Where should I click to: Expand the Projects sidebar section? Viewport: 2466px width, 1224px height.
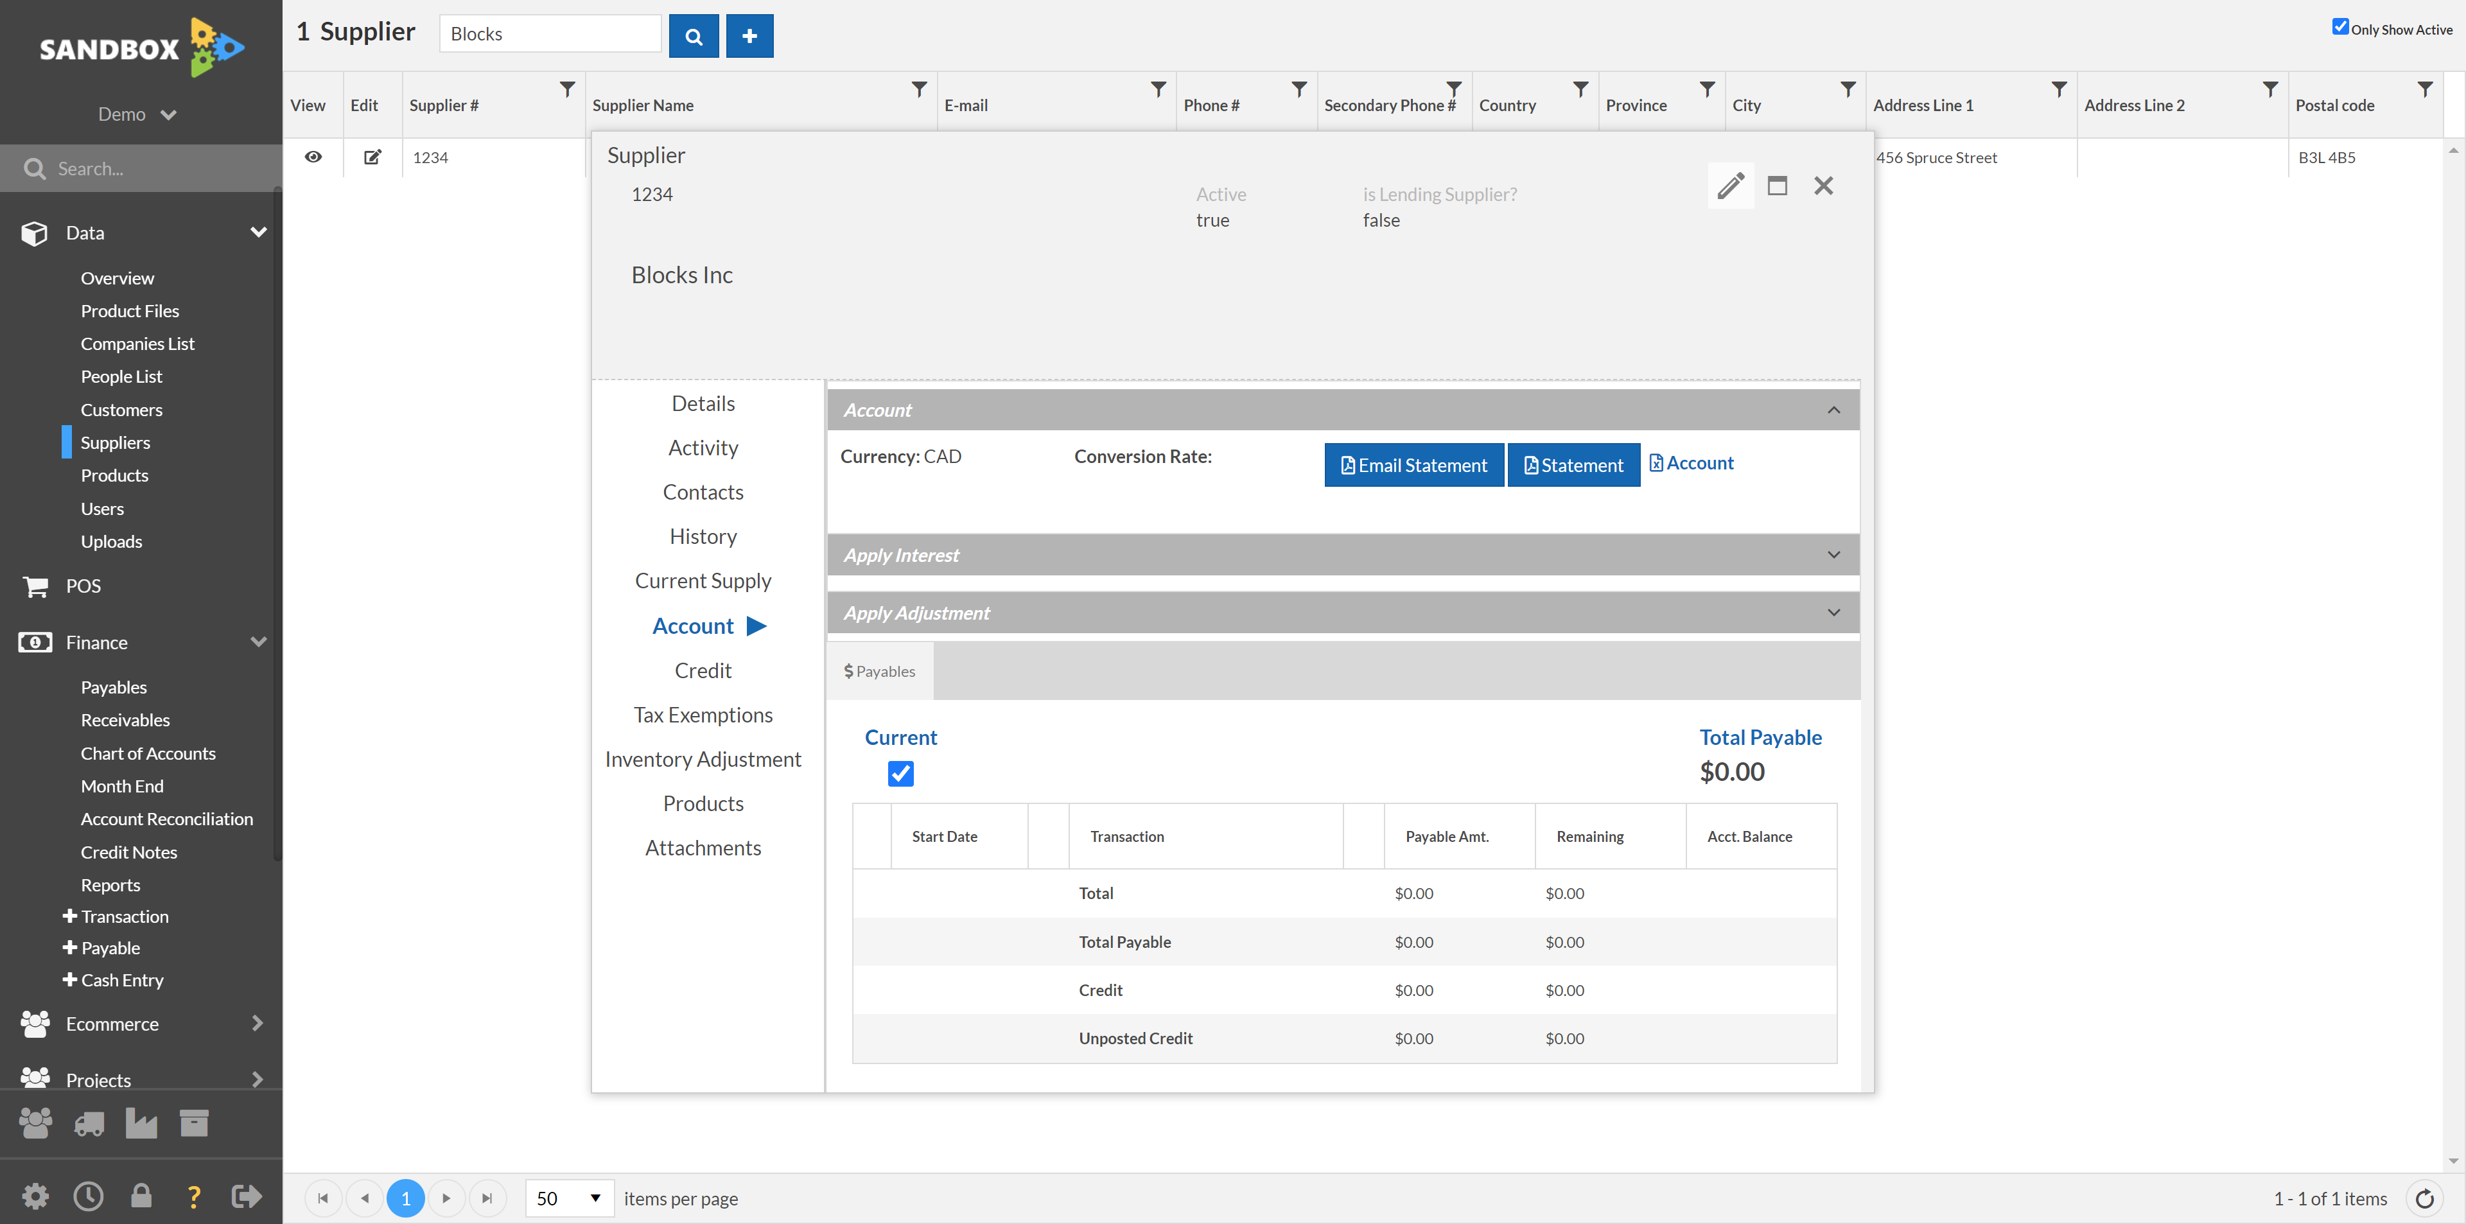(257, 1080)
